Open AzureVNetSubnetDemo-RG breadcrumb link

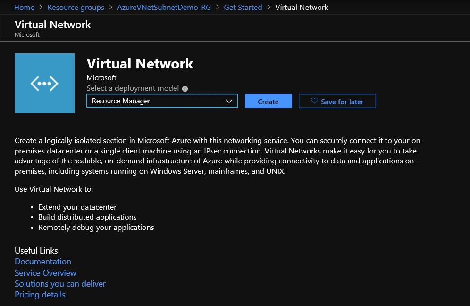pos(164,7)
